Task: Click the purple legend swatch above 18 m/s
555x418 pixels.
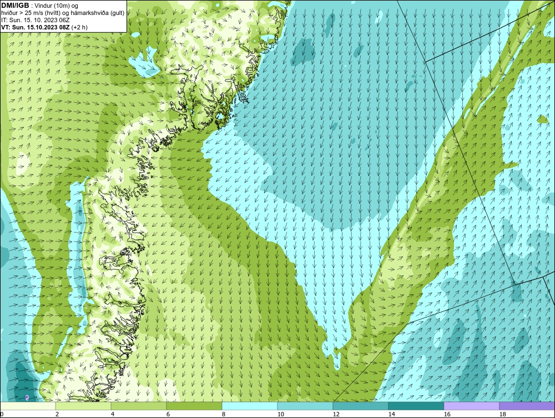Action: coord(527,406)
